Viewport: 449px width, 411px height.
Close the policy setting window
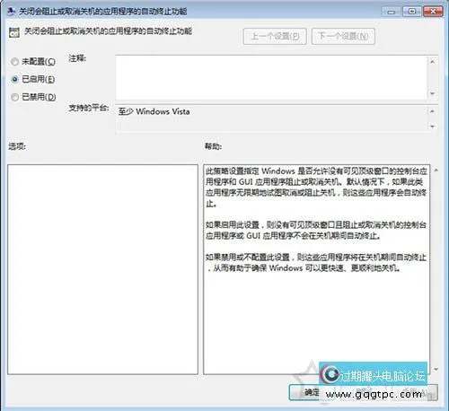(x=433, y=12)
